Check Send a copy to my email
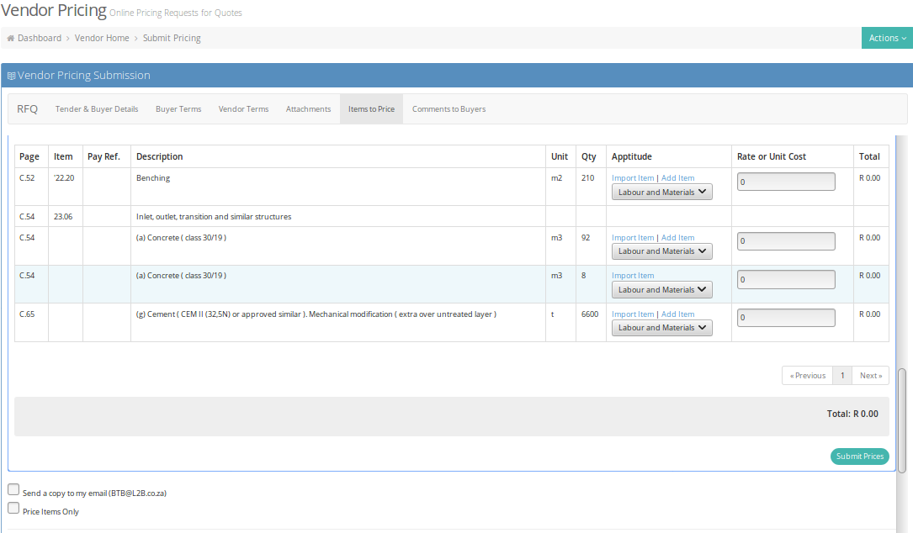Screen dimensions: 913x533 pyautogui.click(x=13, y=489)
